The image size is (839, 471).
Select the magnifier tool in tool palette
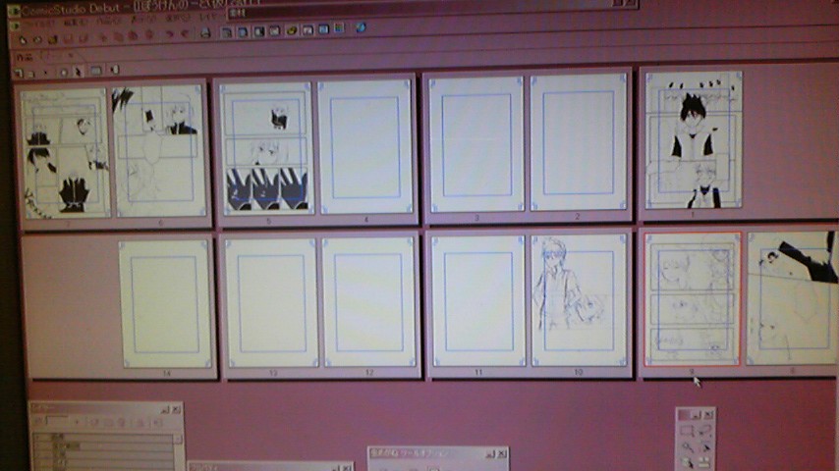tap(687, 446)
